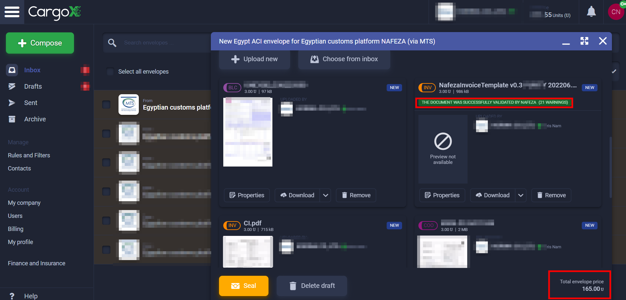Screen dimensions: 626x300
Task: Open the CI.pdf preview thumbnail
Action: (x=248, y=252)
